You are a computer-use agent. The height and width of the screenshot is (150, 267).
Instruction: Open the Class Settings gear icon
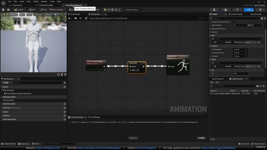(71, 10)
